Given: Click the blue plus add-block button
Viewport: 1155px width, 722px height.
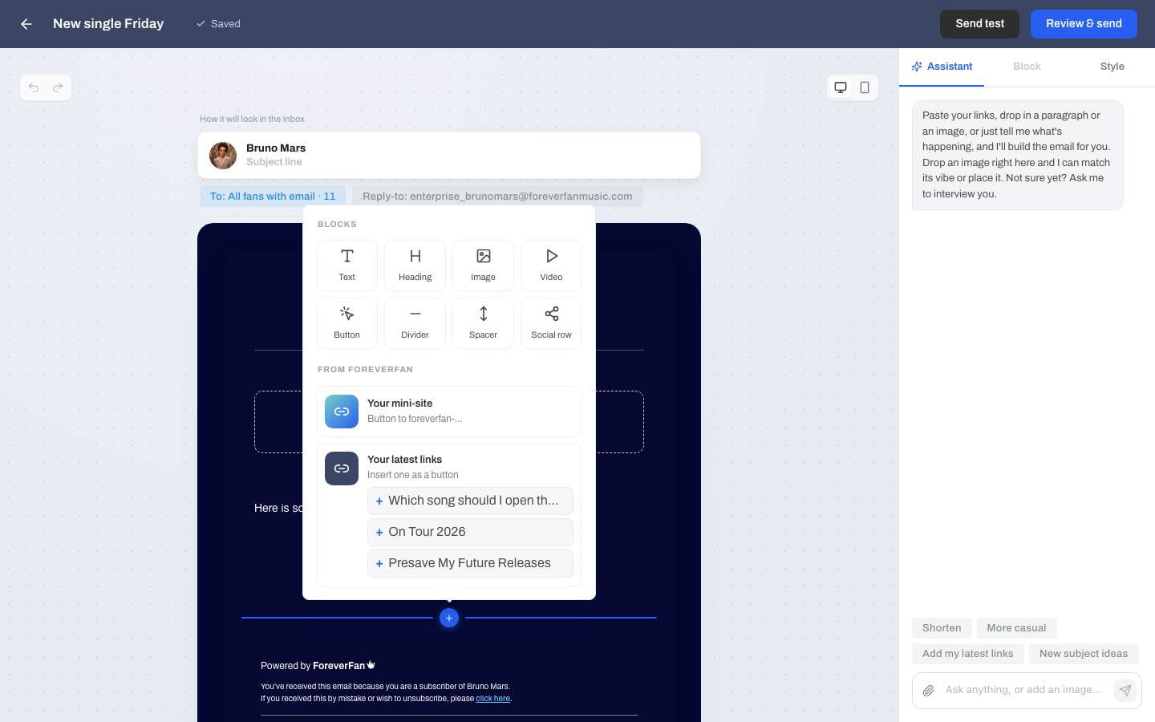Looking at the screenshot, I should [x=449, y=618].
